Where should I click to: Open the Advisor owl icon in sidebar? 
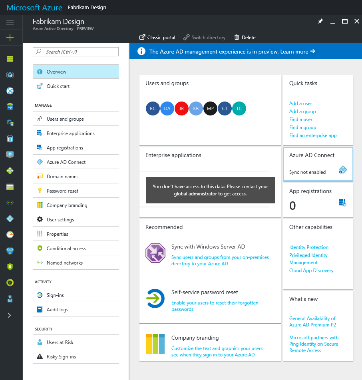tap(10, 251)
